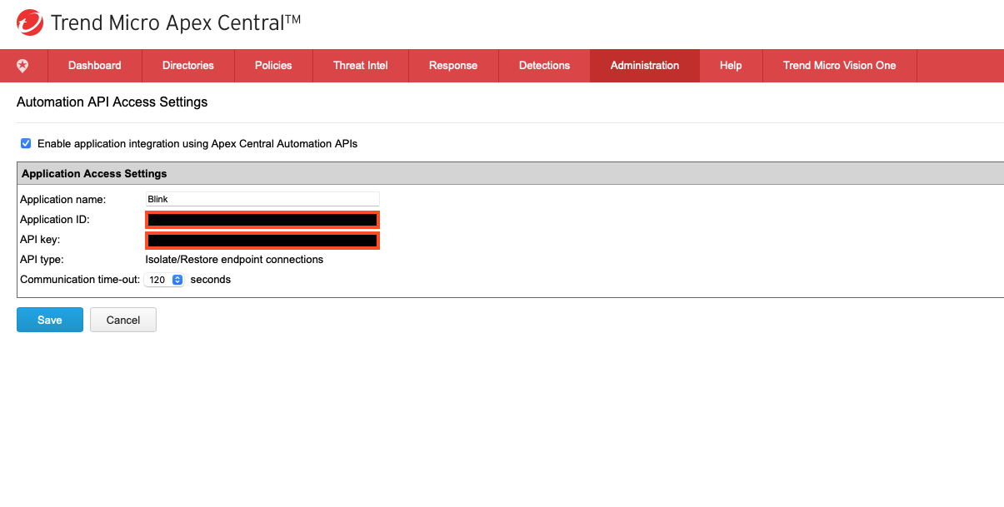Click the 'Application name:' label

63,200
